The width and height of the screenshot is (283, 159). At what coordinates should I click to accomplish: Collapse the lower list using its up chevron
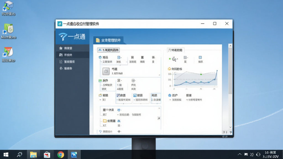(x=159, y=108)
